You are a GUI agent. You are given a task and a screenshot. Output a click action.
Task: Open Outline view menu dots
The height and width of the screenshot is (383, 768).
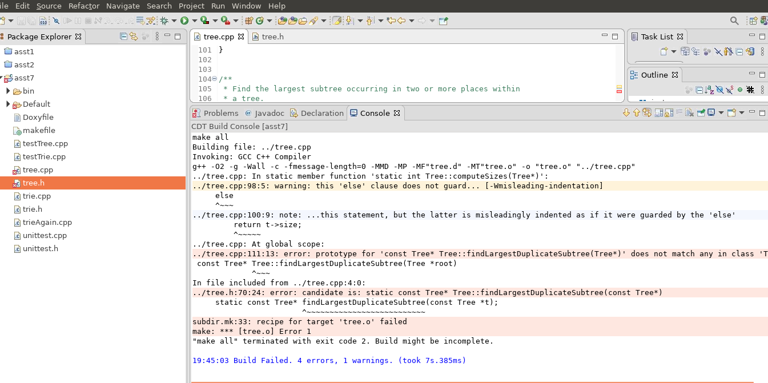coord(762,90)
